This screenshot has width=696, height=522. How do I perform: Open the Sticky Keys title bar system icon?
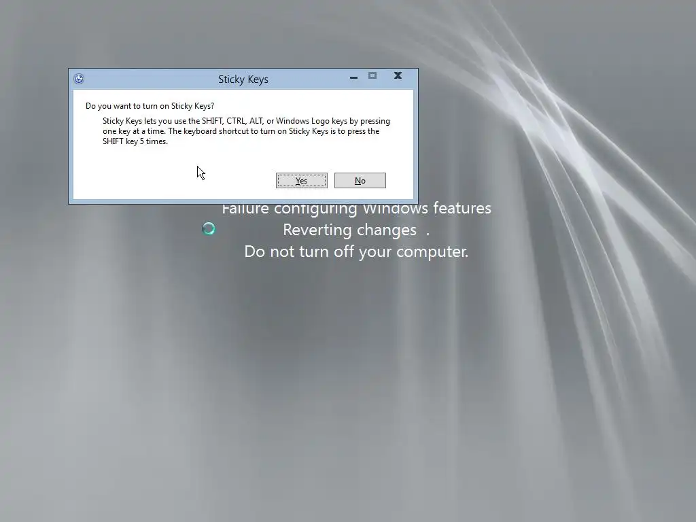(79, 79)
